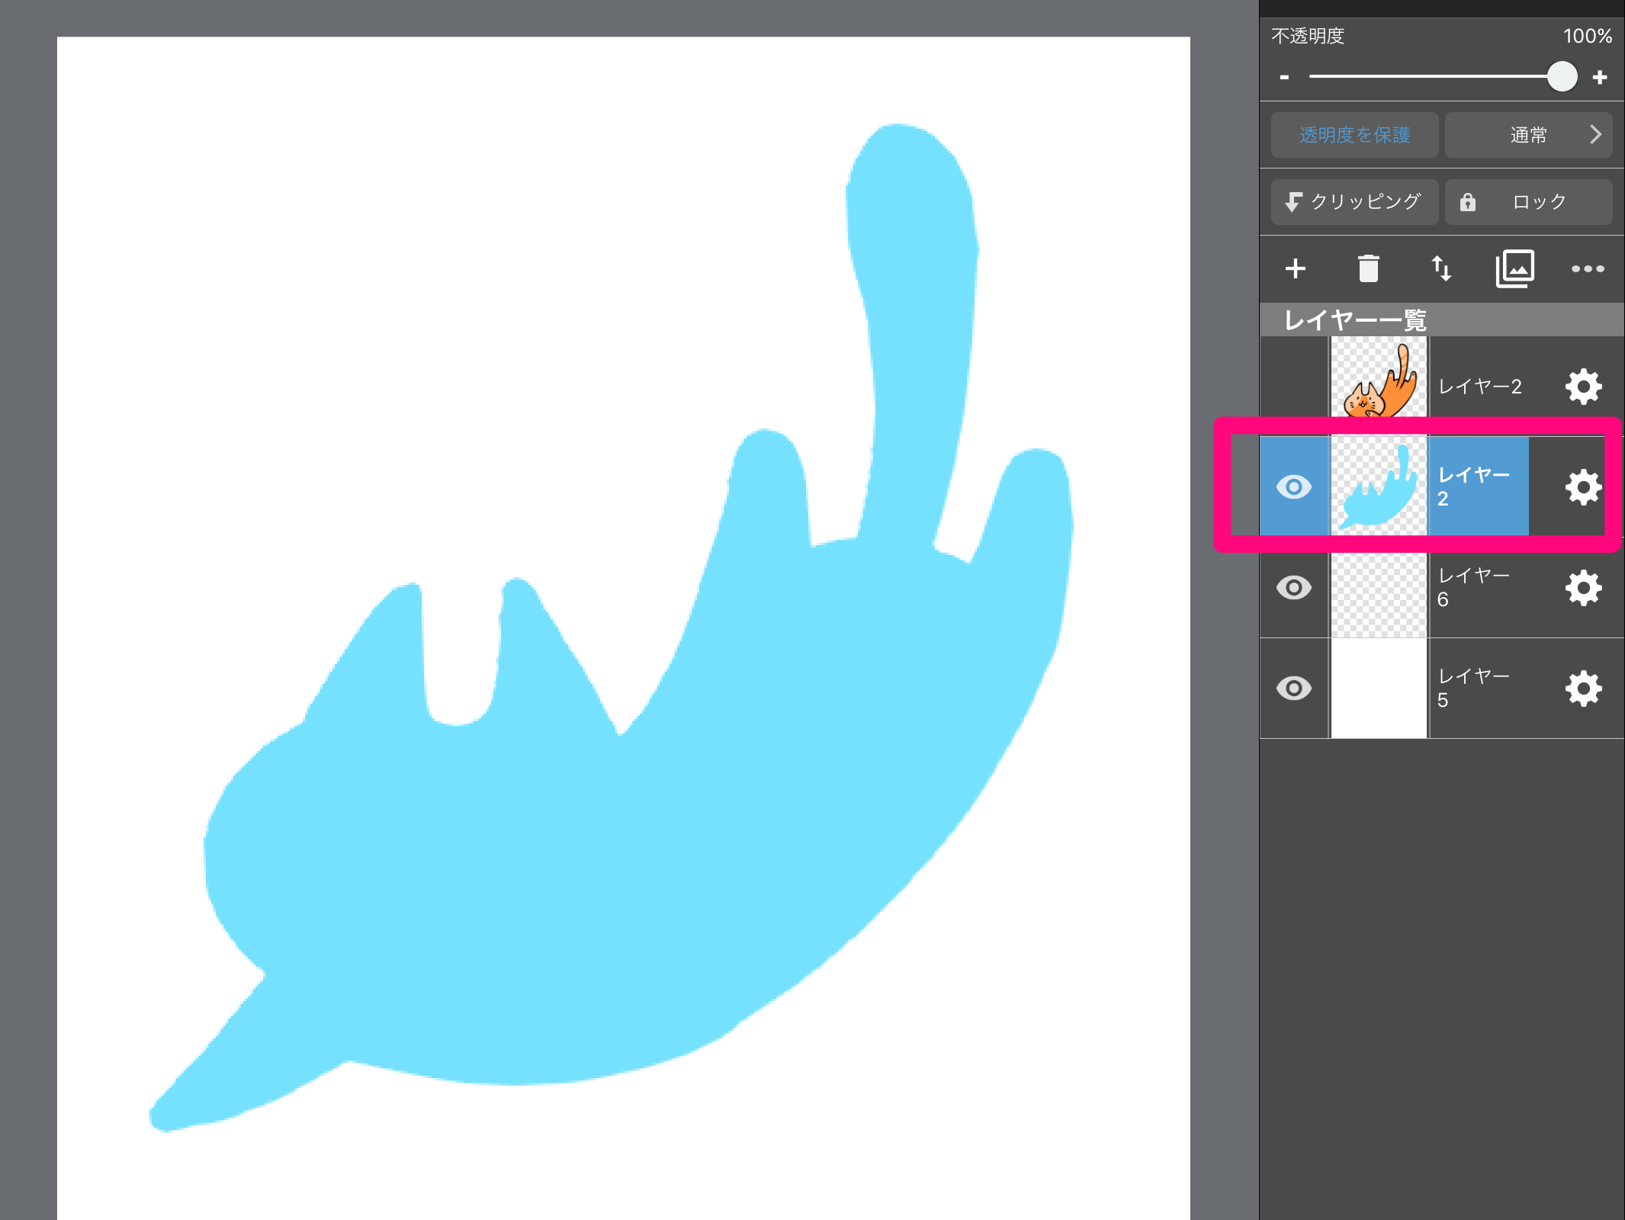1625x1220 pixels.
Task: Show the hidden top レイヤー2 layer
Action: (x=1294, y=386)
